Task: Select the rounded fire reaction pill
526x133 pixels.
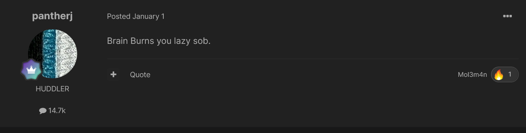Action: [x=505, y=75]
